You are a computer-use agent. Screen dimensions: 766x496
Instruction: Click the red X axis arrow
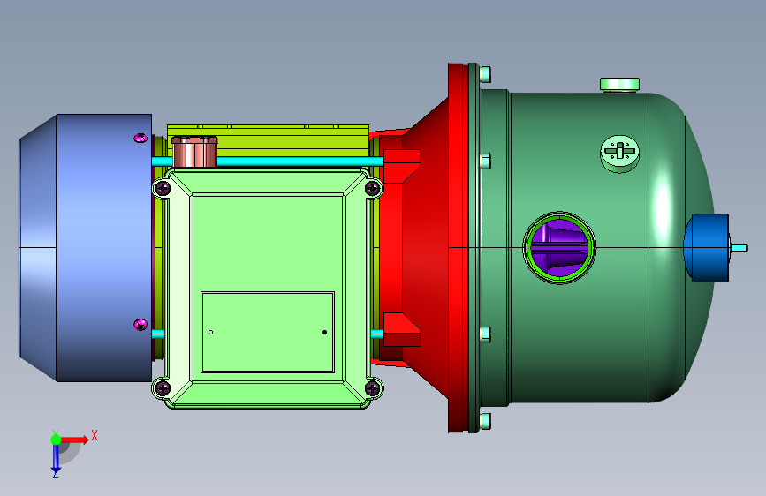[74, 440]
